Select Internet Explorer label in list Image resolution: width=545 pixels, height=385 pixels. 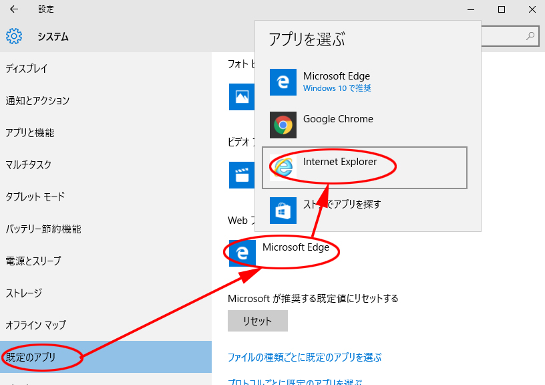pos(340,162)
